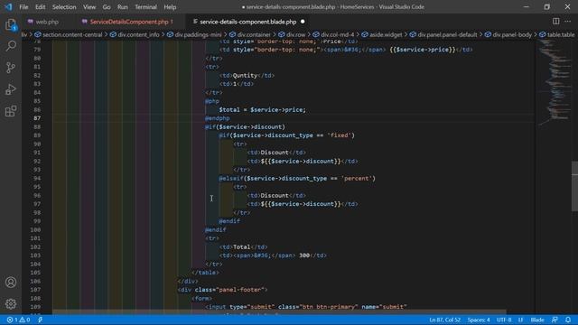This screenshot has width=578, height=325.
Task: Open the Go menu
Action: (x=107, y=7)
